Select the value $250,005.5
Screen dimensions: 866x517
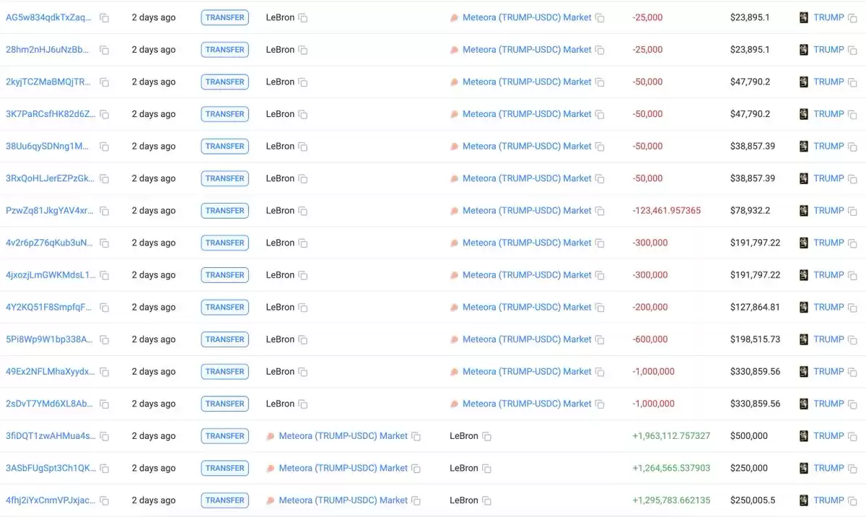coord(753,500)
